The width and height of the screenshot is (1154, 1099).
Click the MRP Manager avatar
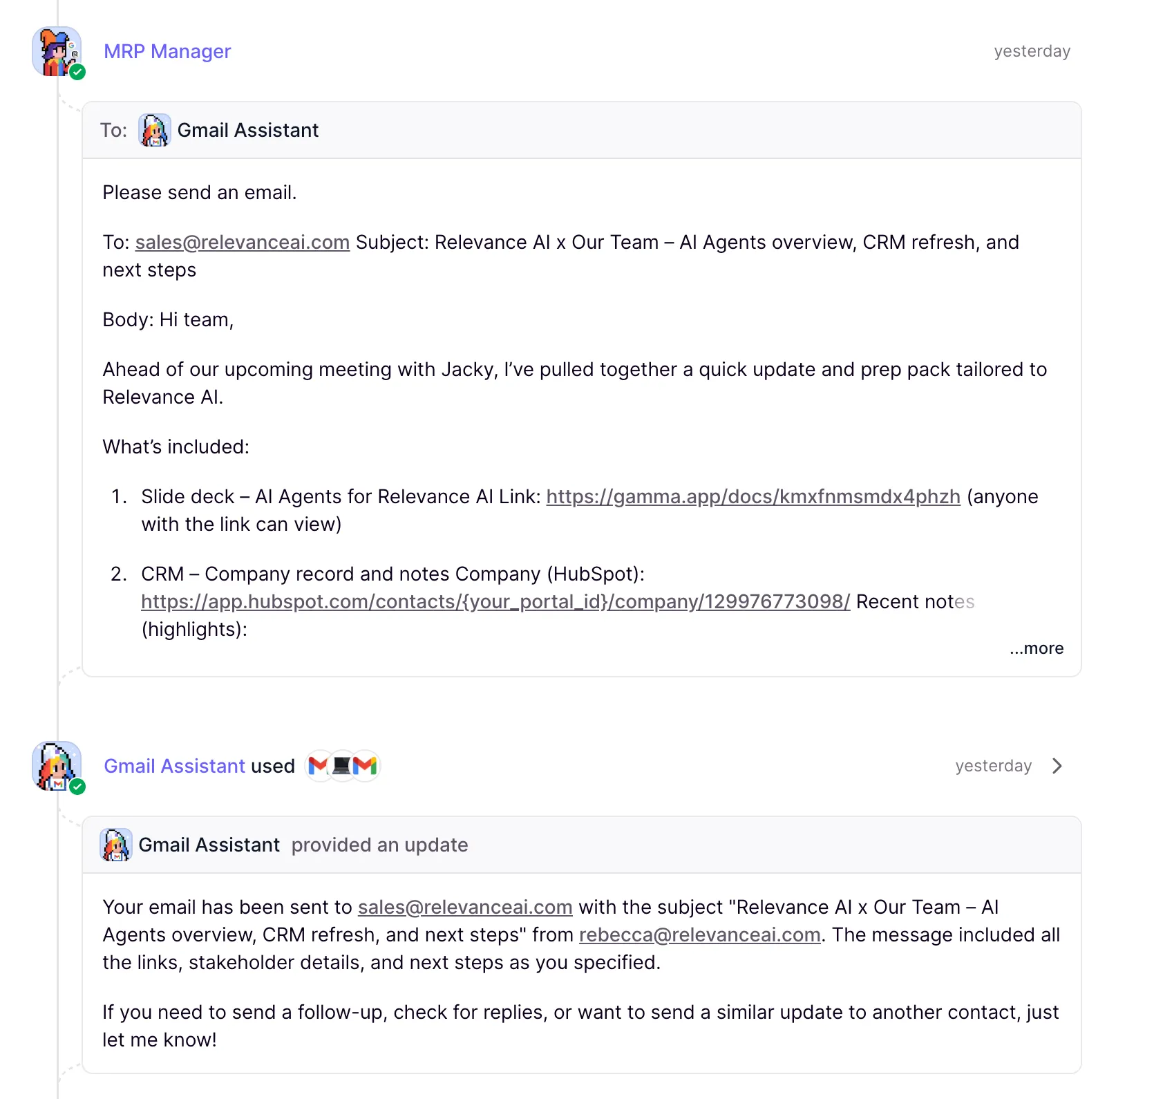[56, 51]
